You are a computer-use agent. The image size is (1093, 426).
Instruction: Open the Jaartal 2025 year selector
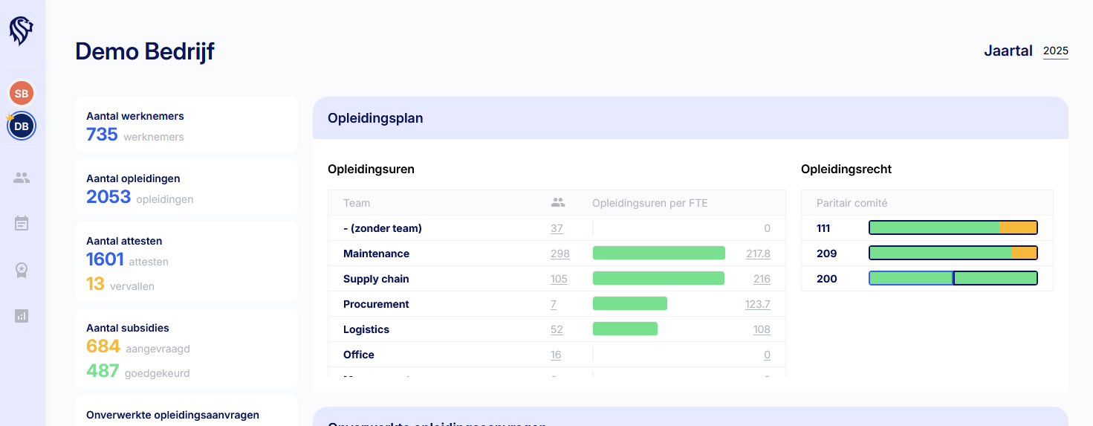[x=1055, y=51]
